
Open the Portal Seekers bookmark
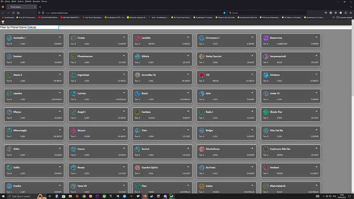[8, 17]
